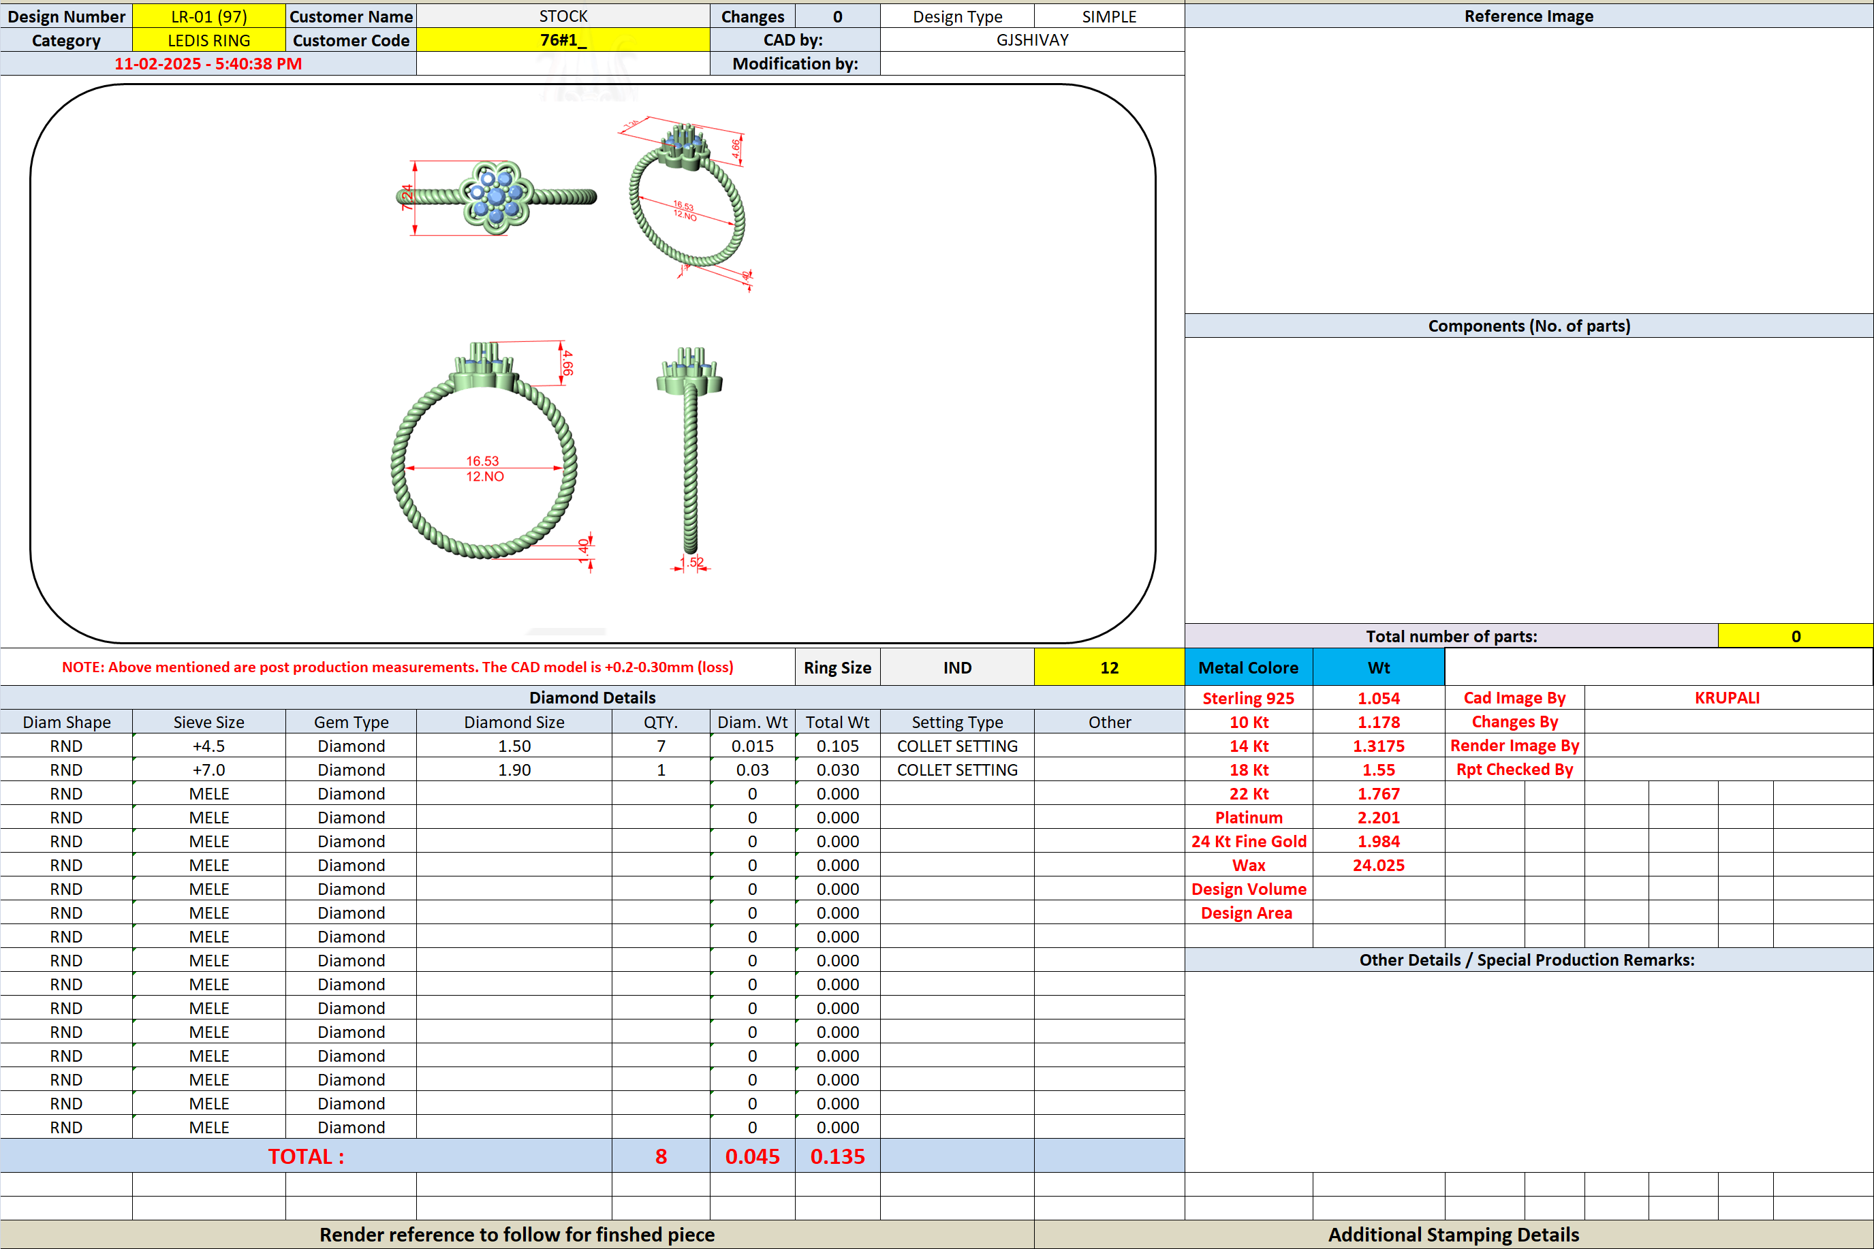Click the top view ring render with 7.24 dimension

(x=496, y=197)
